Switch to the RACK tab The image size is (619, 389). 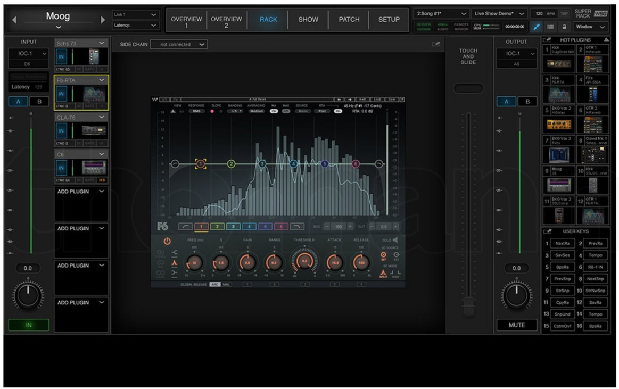pos(268,19)
